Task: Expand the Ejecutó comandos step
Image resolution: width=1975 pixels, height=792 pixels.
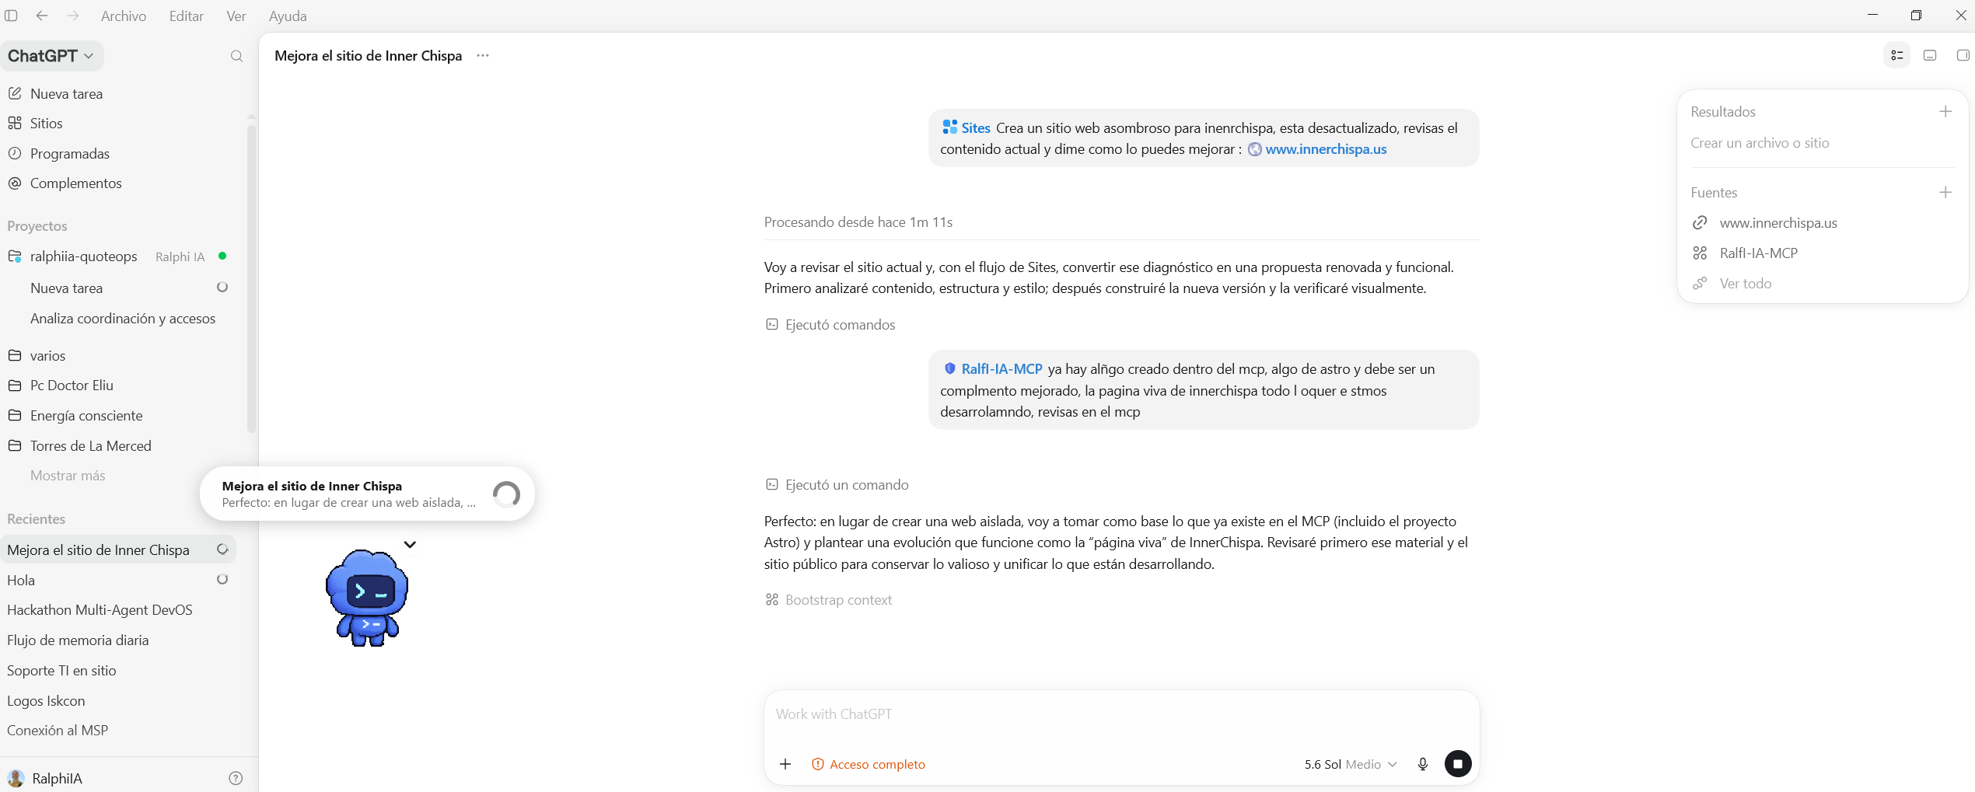Action: (x=830, y=325)
